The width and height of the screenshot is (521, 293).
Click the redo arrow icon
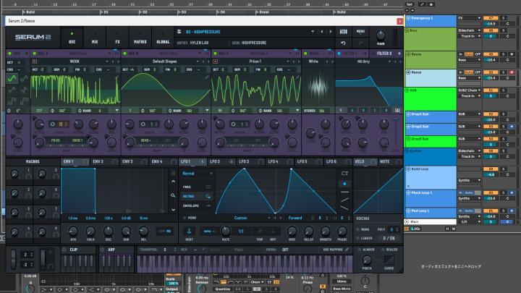[x=360, y=43]
